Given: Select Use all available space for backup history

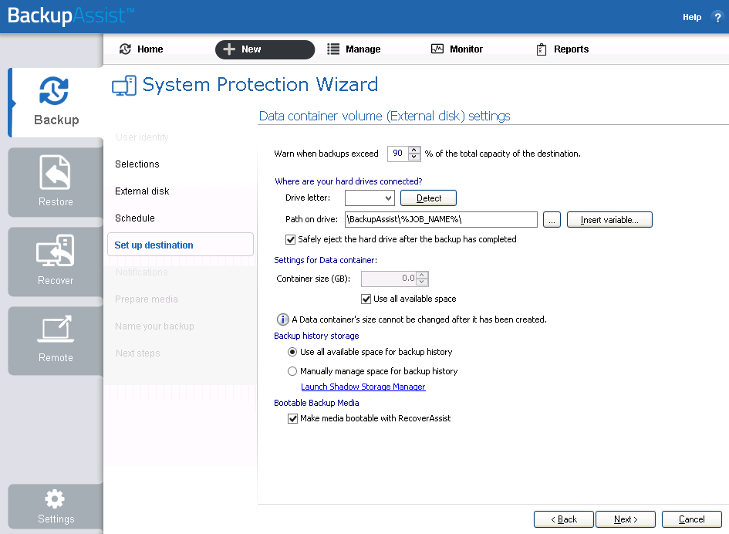Looking at the screenshot, I should 292,352.
